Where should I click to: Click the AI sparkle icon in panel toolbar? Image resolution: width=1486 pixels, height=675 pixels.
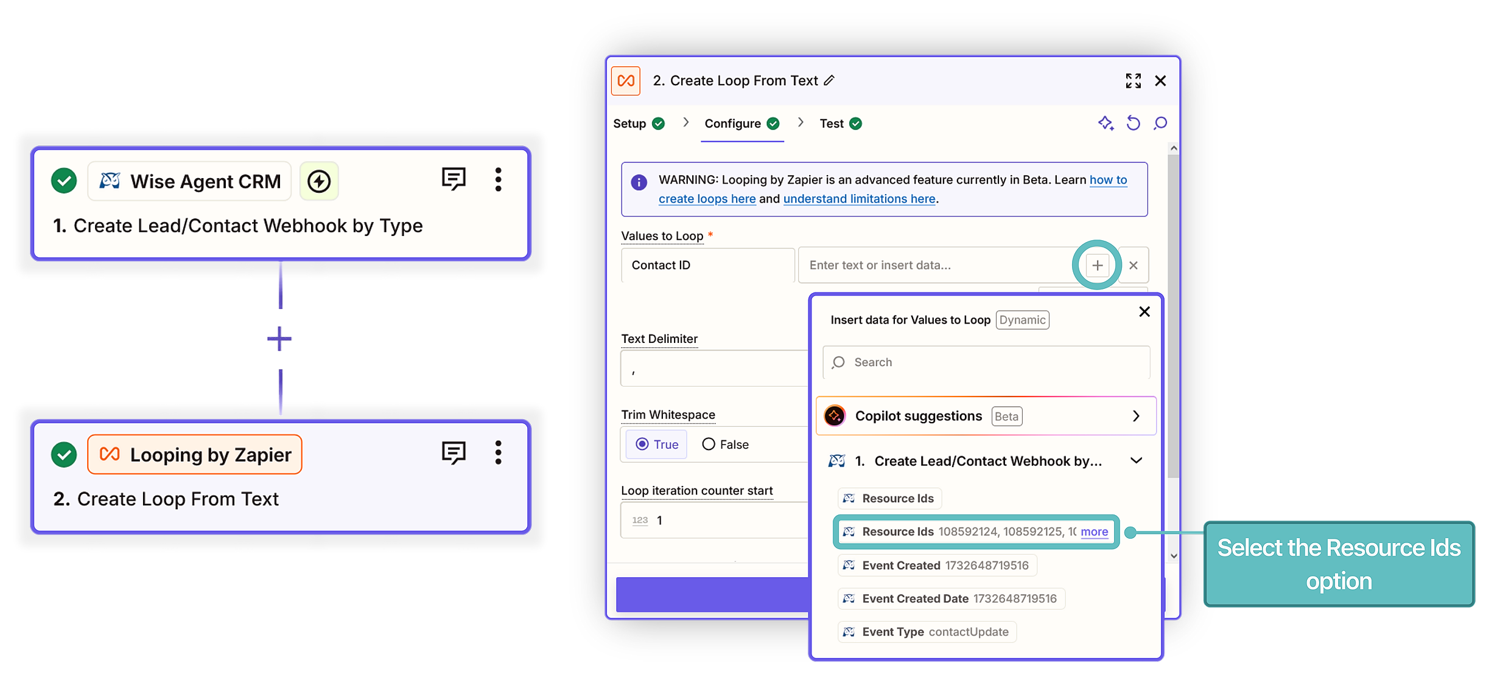(1106, 123)
